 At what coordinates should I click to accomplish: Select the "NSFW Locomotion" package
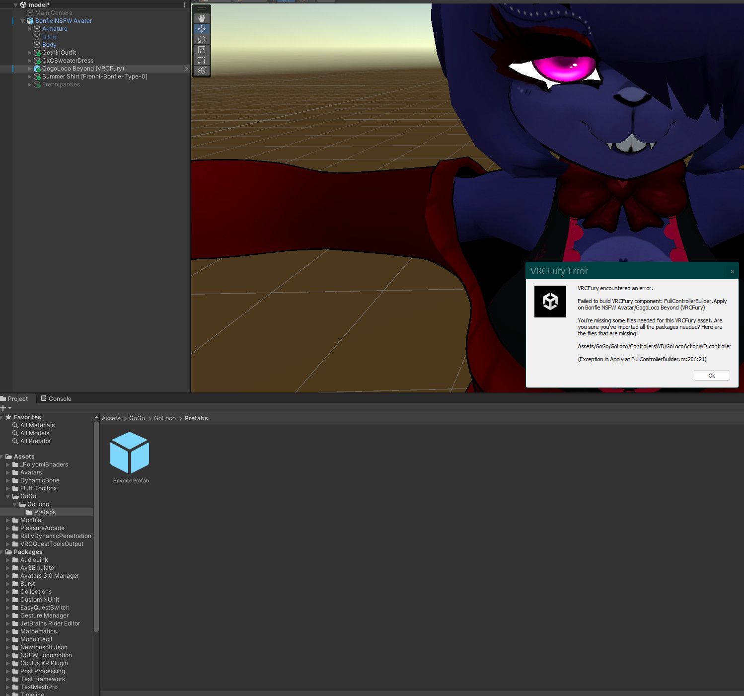pos(47,655)
